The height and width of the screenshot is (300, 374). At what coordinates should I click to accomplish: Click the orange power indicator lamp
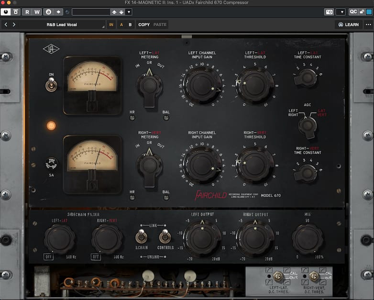(x=51, y=125)
